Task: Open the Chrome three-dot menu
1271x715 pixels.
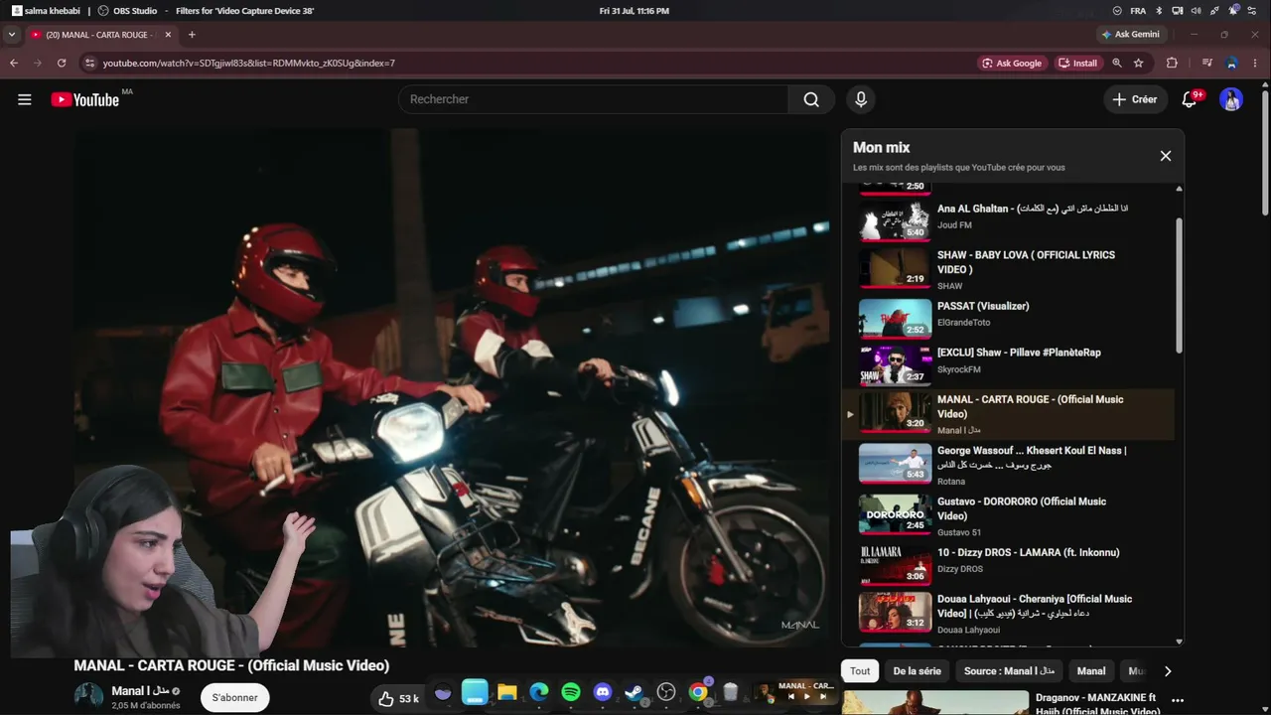Action: pos(1255,63)
